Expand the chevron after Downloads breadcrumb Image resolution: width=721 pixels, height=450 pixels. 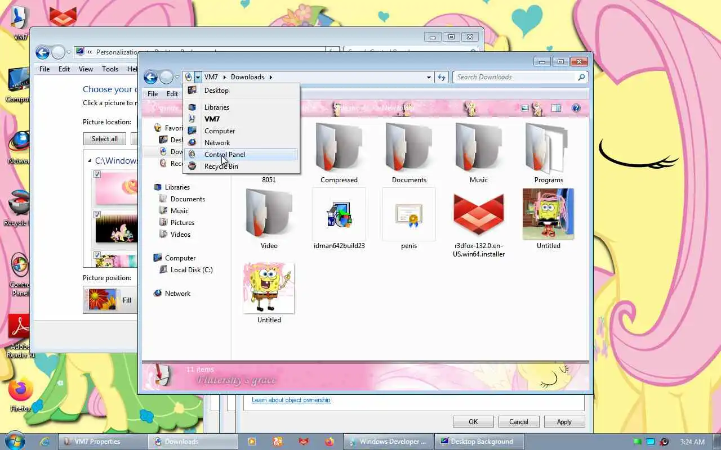[270, 77]
